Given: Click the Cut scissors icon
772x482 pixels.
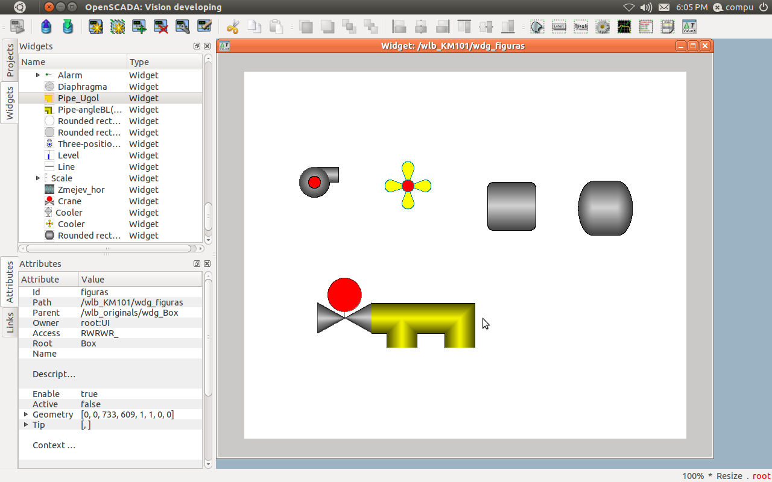Looking at the screenshot, I should (233, 27).
